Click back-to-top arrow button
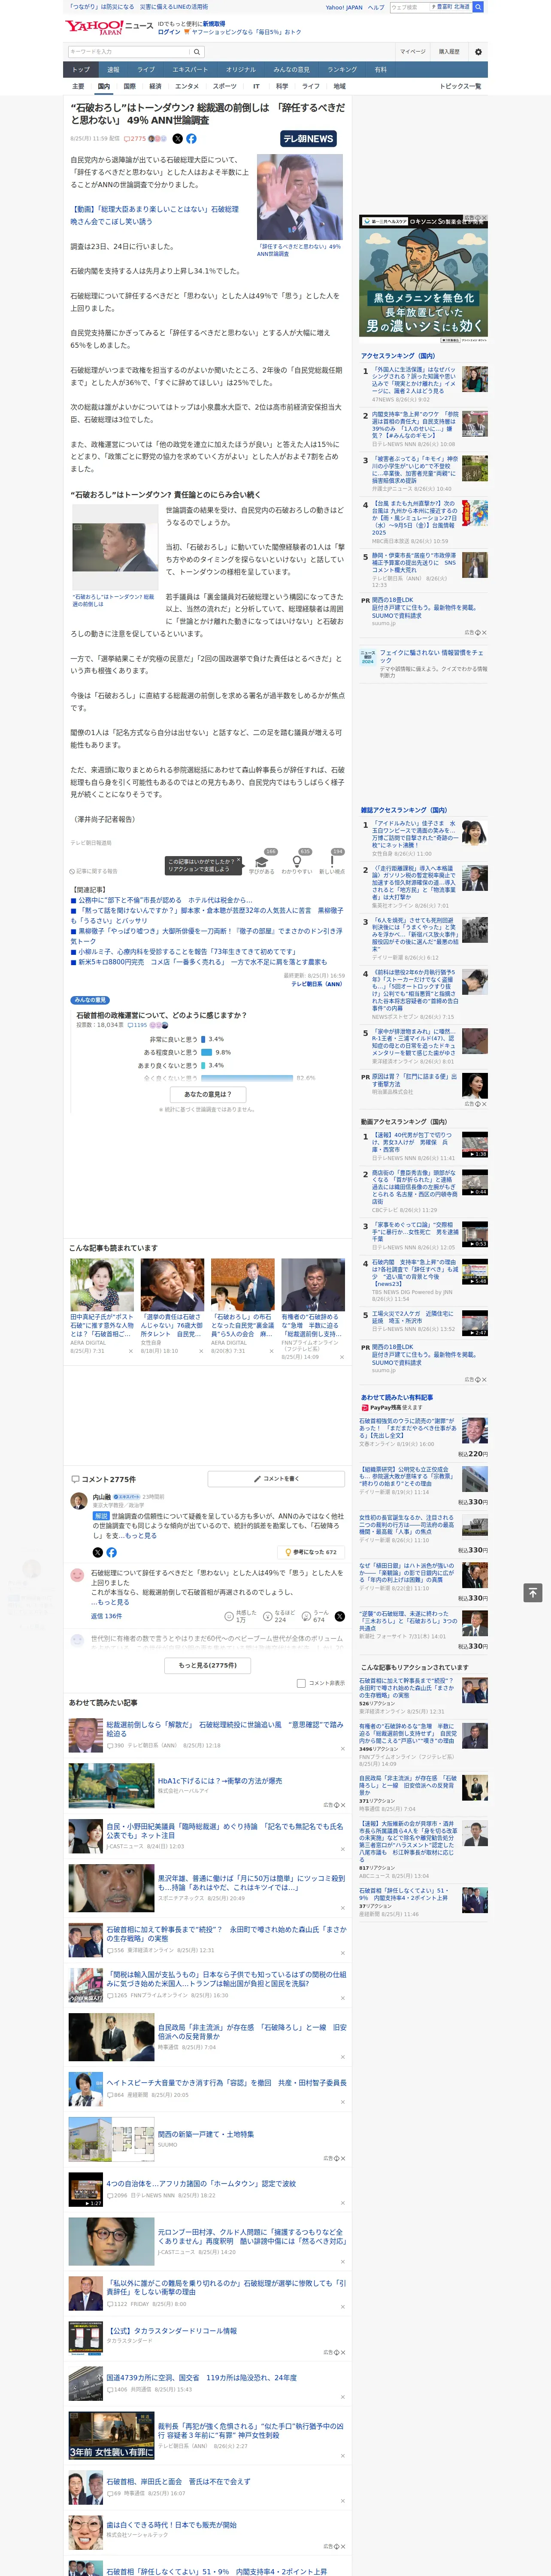Viewport: 551px width, 2576px height. (533, 1592)
